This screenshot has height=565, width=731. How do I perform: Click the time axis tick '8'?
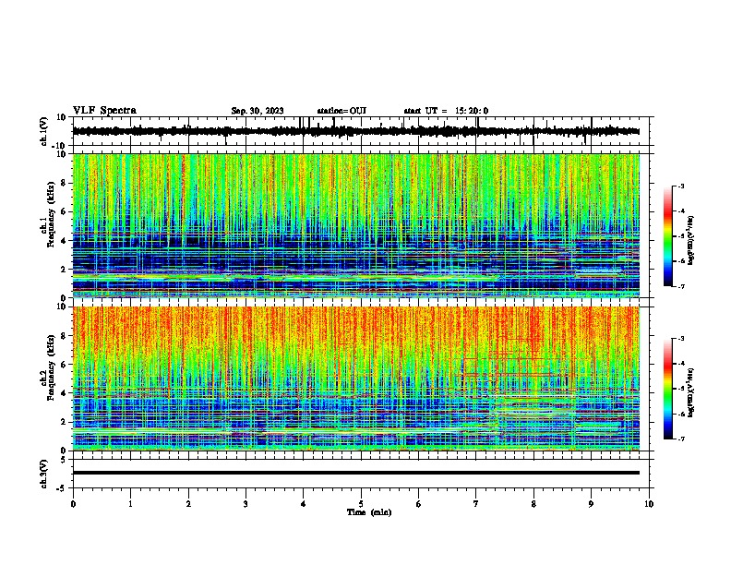[533, 504]
